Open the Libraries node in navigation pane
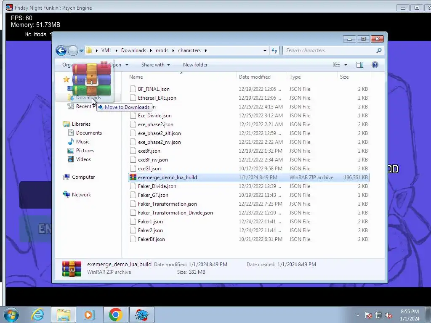 click(x=81, y=124)
